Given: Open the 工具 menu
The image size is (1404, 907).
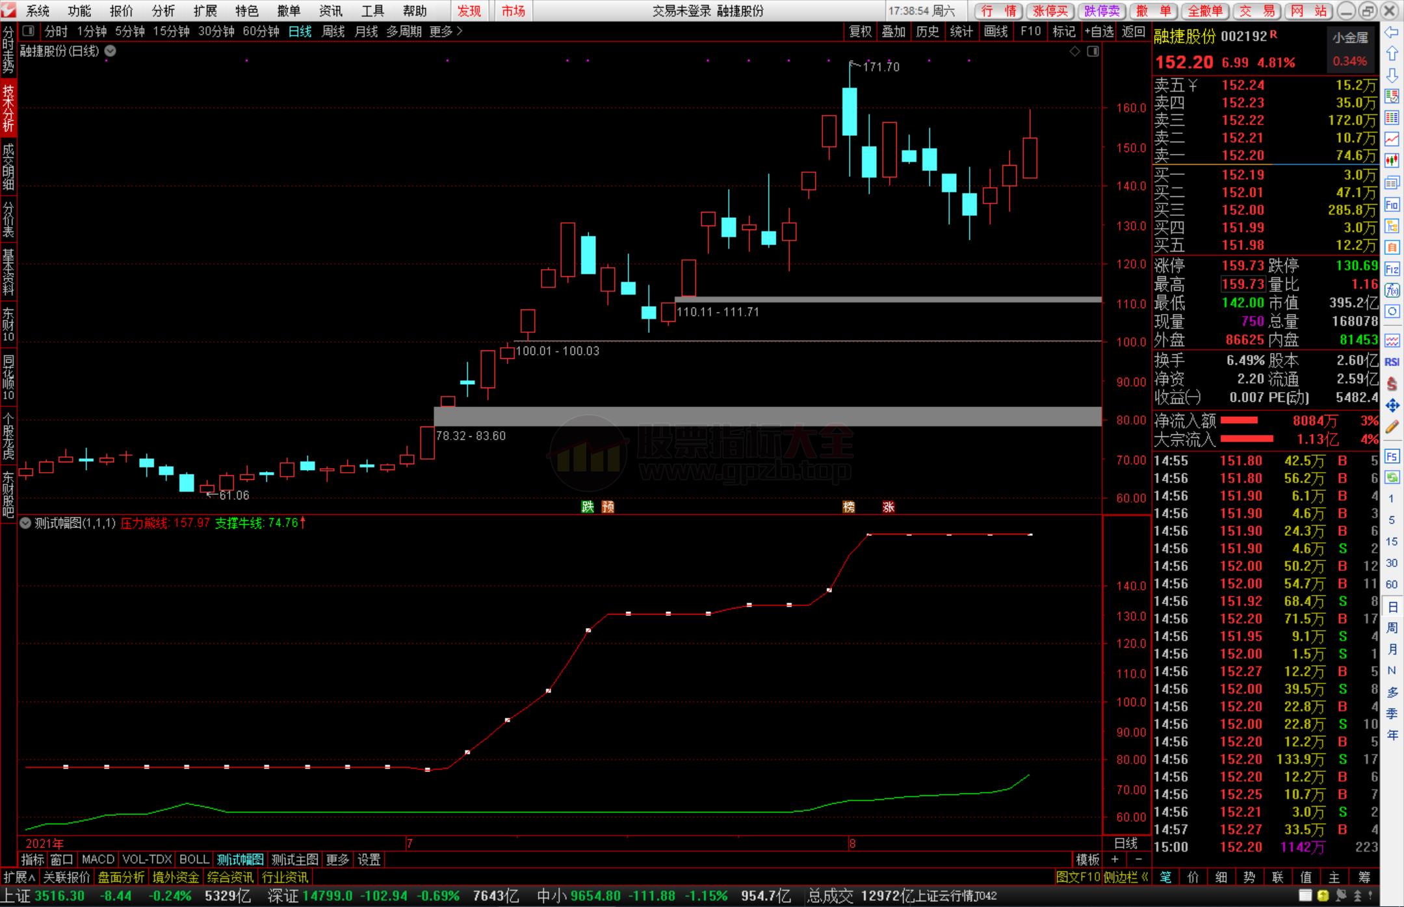Looking at the screenshot, I should tap(372, 11).
